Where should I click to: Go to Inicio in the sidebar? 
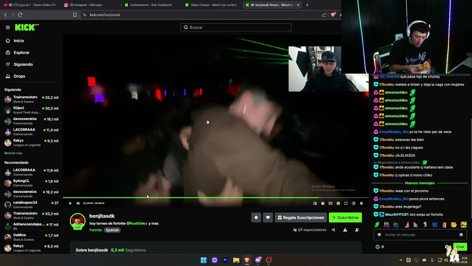(x=19, y=41)
